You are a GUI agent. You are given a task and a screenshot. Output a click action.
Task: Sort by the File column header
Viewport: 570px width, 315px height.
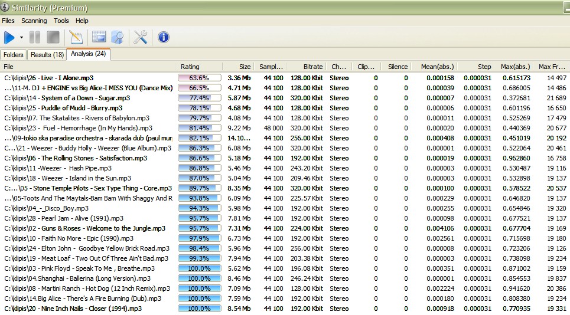pos(87,67)
